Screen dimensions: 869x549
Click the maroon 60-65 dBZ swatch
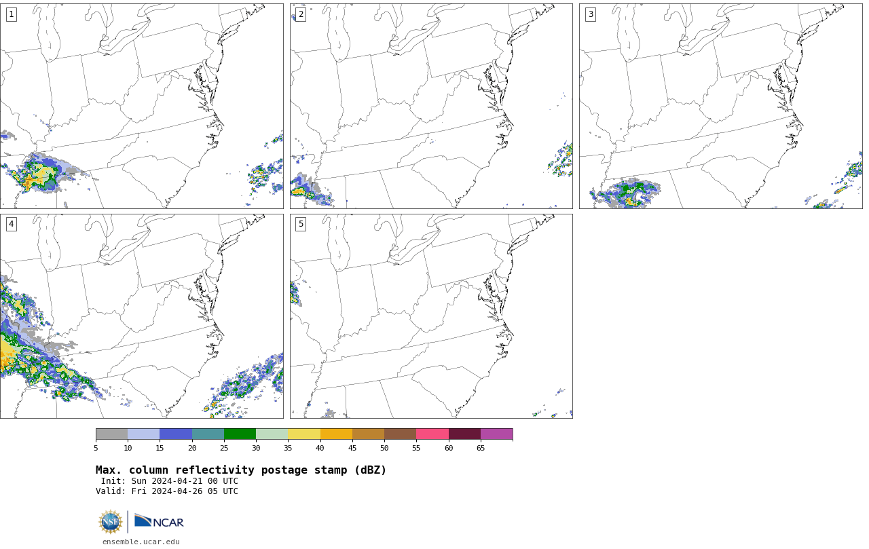coord(464,434)
